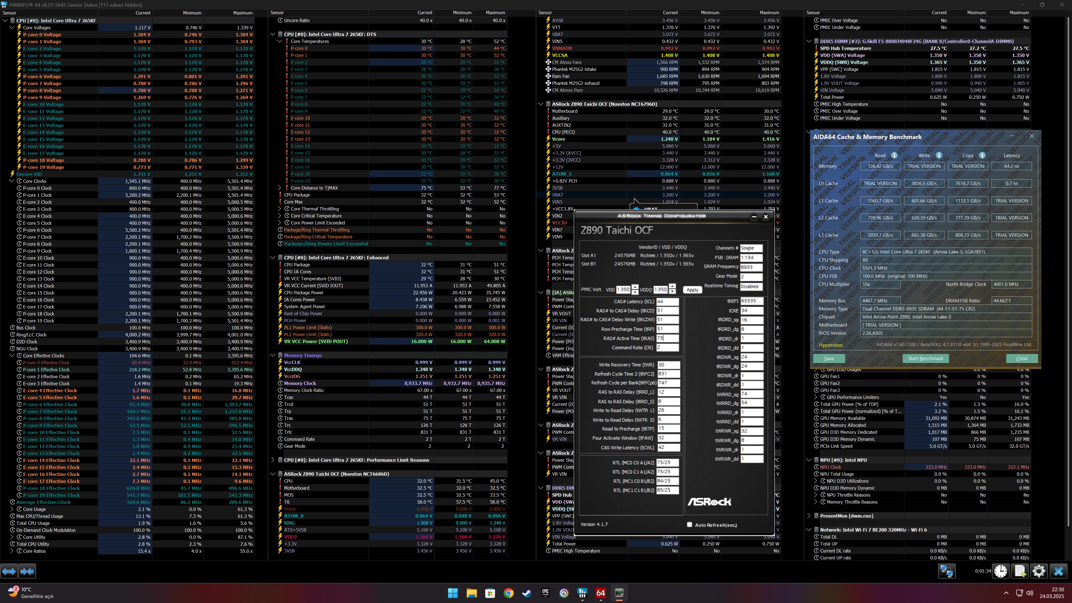Viewport: 1072px width, 603px height.
Task: Expand GPU Performance Limiters row
Action: [x=816, y=397]
